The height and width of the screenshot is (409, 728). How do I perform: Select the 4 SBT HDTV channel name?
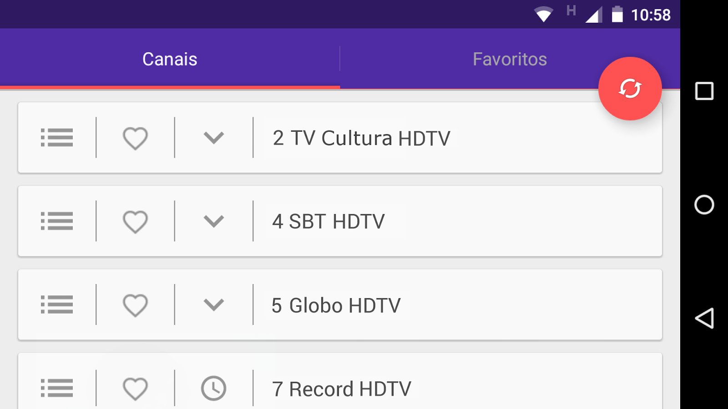329,222
